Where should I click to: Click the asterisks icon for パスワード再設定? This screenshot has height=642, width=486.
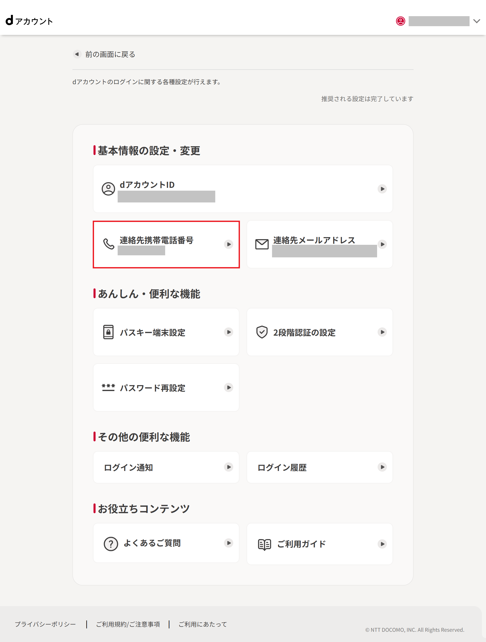(x=108, y=387)
